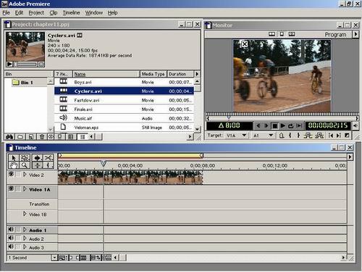Open the Timeline menu
Image resolution: width=362 pixels, height=272 pixels.
71,13
